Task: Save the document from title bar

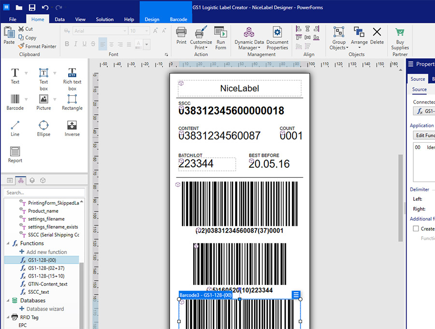Action: pyautogui.click(x=32, y=7)
